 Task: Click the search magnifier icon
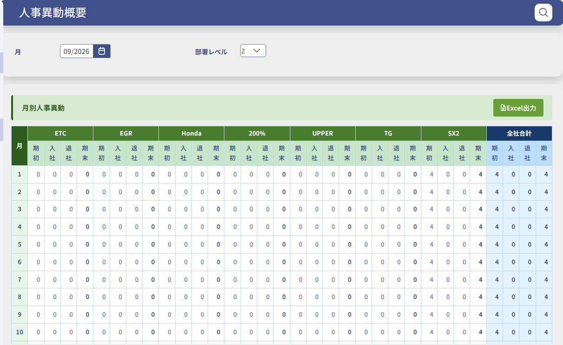coord(543,13)
